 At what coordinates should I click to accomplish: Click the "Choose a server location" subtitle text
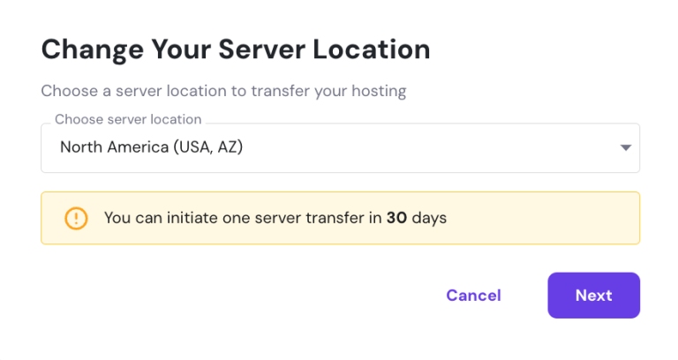pos(223,91)
